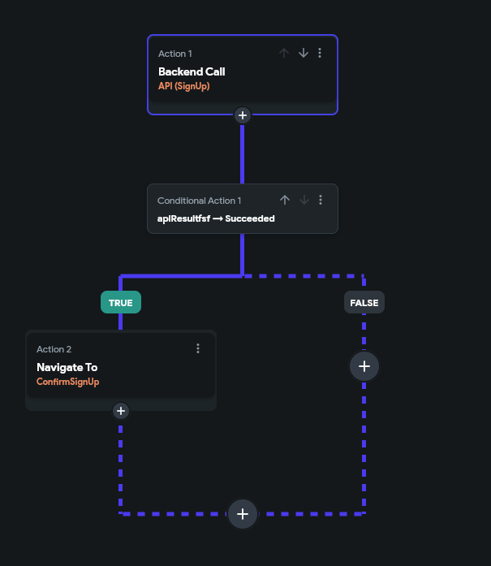Viewport: 491px width, 566px height.
Task: Click apiResultfsf → Succeeded condition text
Action: (x=216, y=218)
